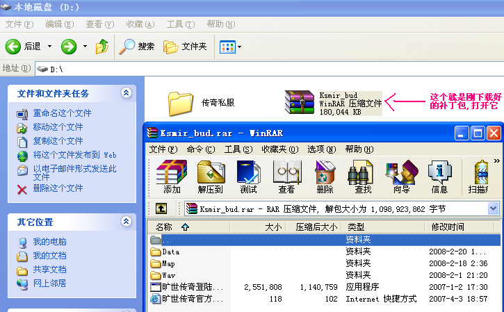
Task: Show archive 信息 (Info)
Action: click(x=439, y=176)
